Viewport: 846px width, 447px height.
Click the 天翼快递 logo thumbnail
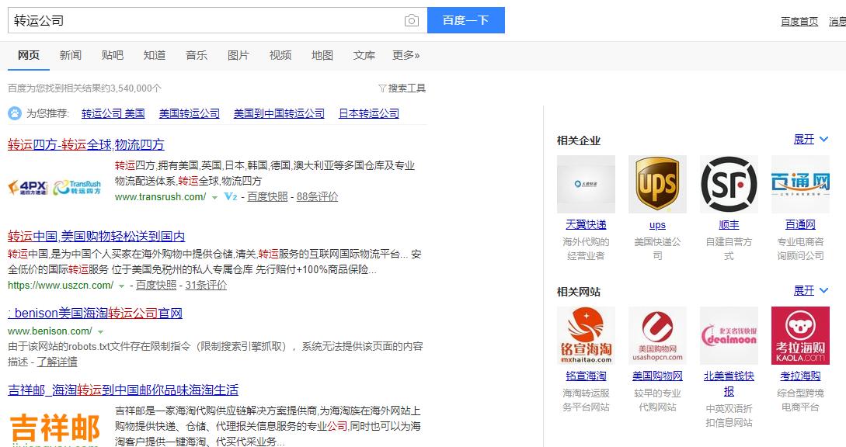tap(585, 183)
